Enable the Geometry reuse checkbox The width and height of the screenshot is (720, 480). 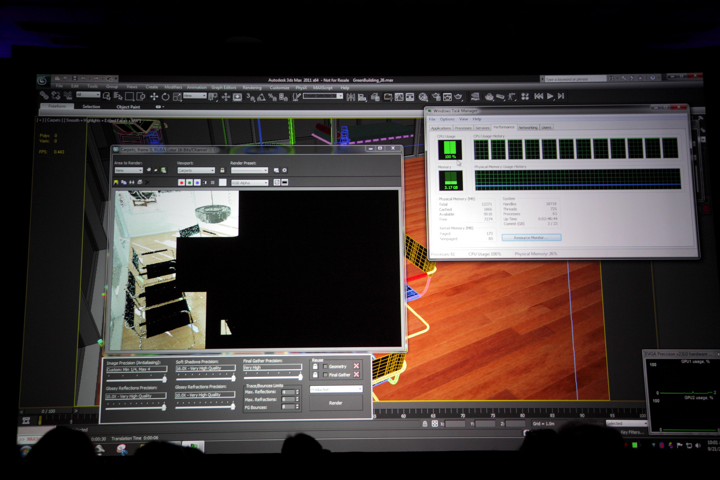(x=325, y=366)
